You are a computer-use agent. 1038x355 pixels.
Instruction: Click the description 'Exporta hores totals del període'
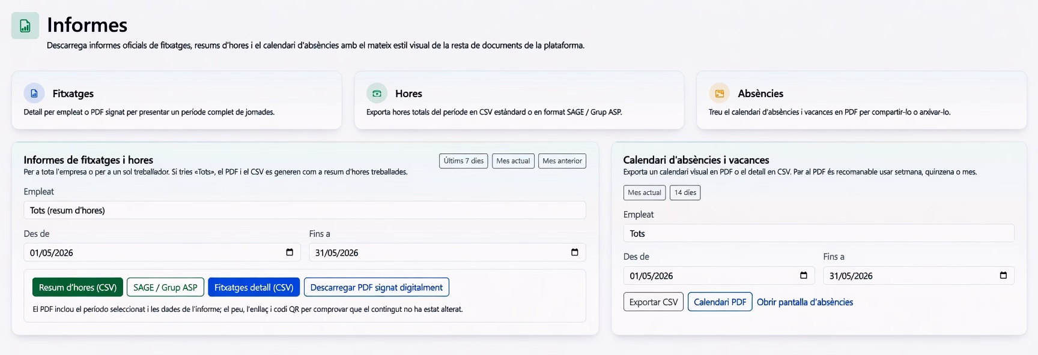494,112
